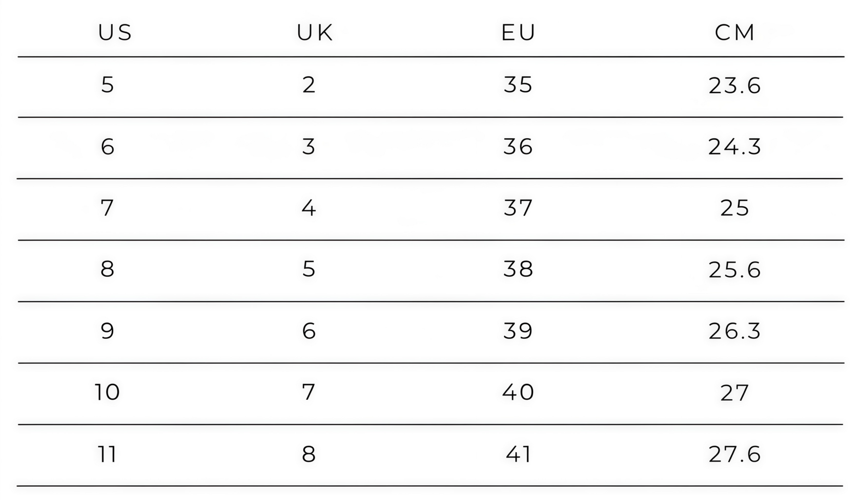Select UK size 2 cell
This screenshot has height=500, width=861.
click(x=309, y=85)
